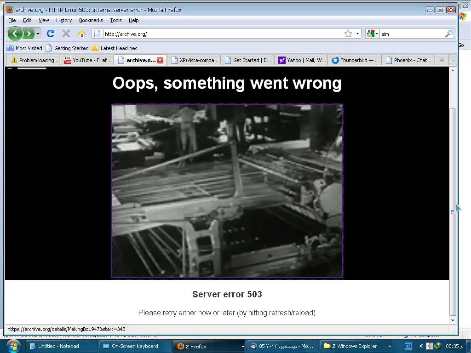Open the search engine selector dropdown
471x353 pixels.
click(372, 34)
